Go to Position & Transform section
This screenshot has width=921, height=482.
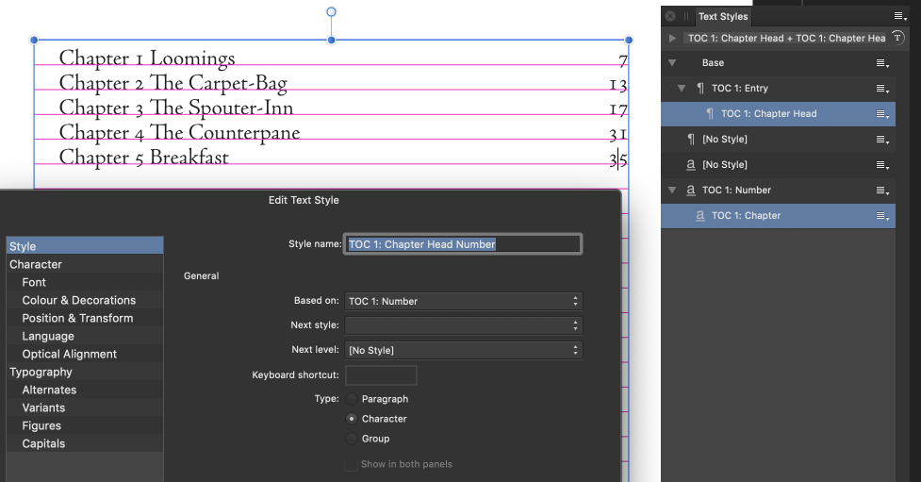pos(77,318)
